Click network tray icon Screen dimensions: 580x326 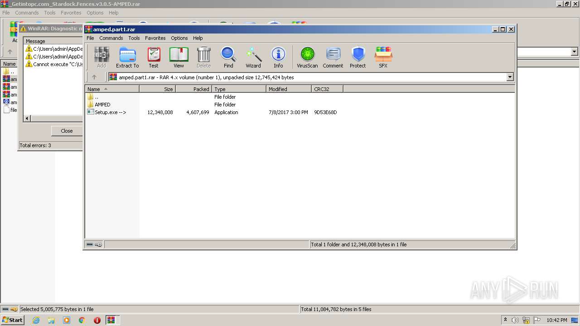point(526,320)
